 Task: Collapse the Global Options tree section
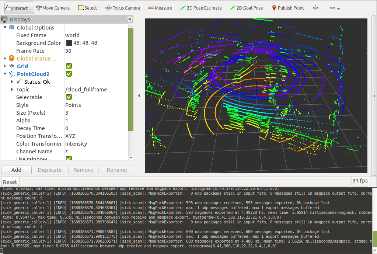5,27
